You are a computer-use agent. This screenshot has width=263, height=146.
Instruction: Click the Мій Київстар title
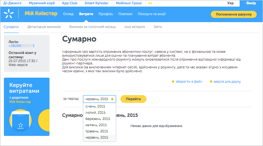[41, 13]
